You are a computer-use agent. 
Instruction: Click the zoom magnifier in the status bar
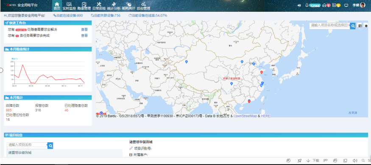click(x=363, y=160)
